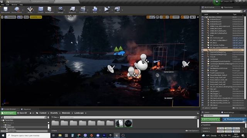
Task: Open the Content browser toolbar icon
Action: pyautogui.click(x=41, y=10)
